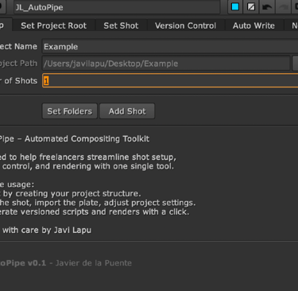Click the Automated Compositing Toolkit description text

(x=87, y=138)
